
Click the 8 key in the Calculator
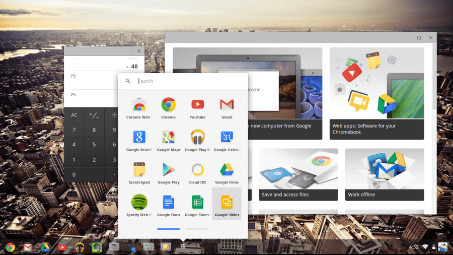[94, 130]
